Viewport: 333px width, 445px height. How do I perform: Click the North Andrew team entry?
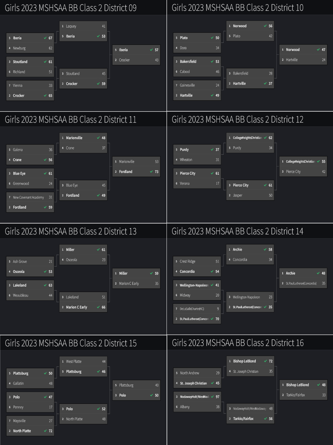coord(197,373)
